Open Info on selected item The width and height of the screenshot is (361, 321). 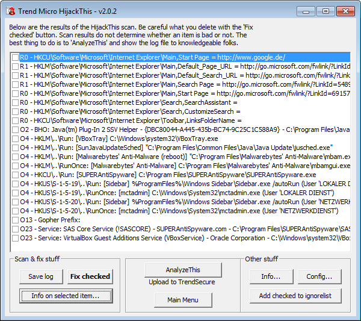(x=64, y=296)
